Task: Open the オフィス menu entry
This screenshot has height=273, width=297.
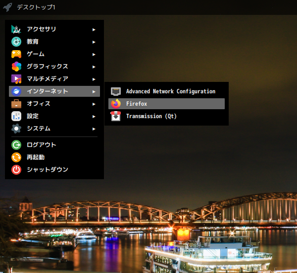Action: (54, 104)
